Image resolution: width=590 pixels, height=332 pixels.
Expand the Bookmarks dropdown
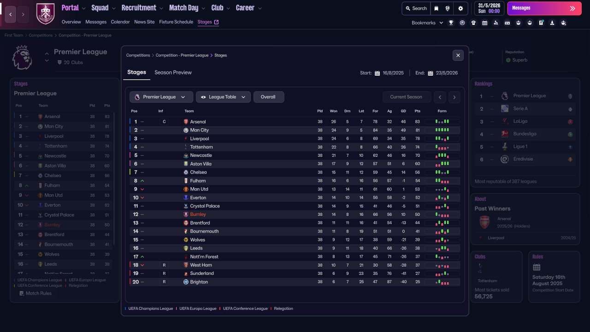[427, 23]
